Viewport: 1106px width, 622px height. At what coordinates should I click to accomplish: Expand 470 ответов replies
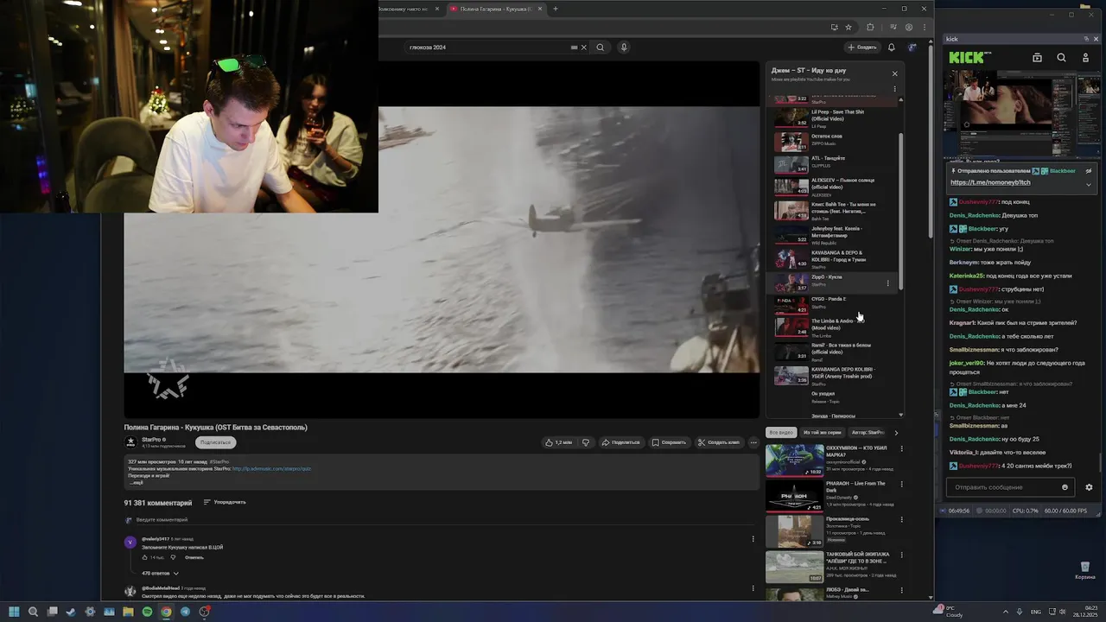(161, 573)
